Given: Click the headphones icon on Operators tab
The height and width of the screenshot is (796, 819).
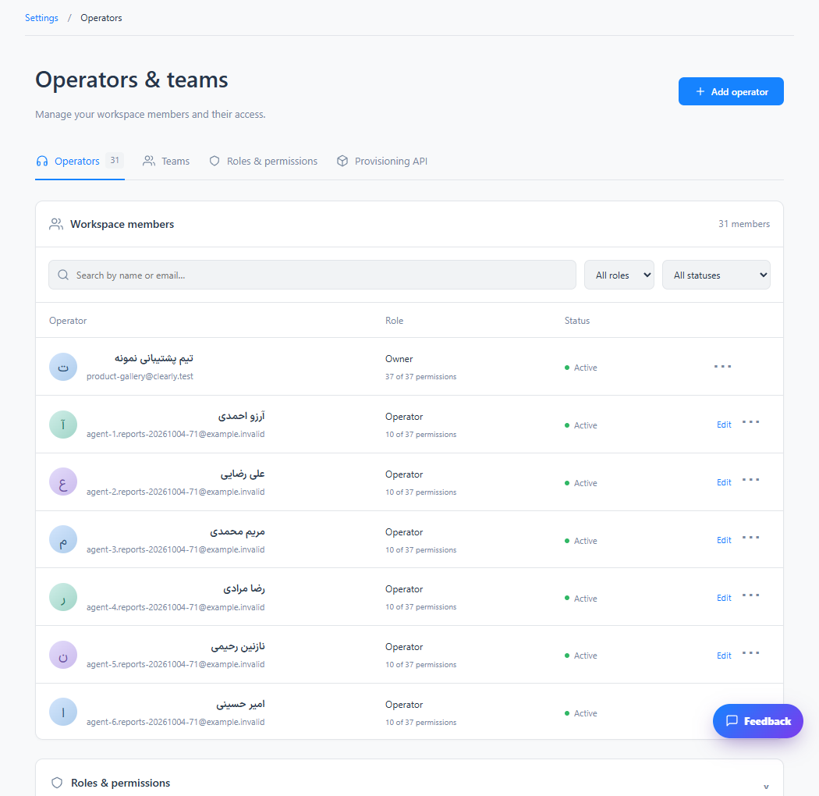Looking at the screenshot, I should (x=42, y=161).
